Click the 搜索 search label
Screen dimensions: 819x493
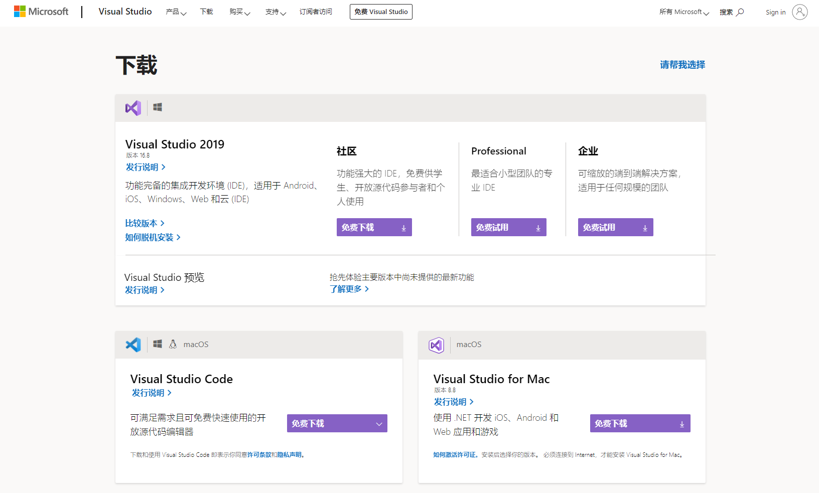coord(726,12)
